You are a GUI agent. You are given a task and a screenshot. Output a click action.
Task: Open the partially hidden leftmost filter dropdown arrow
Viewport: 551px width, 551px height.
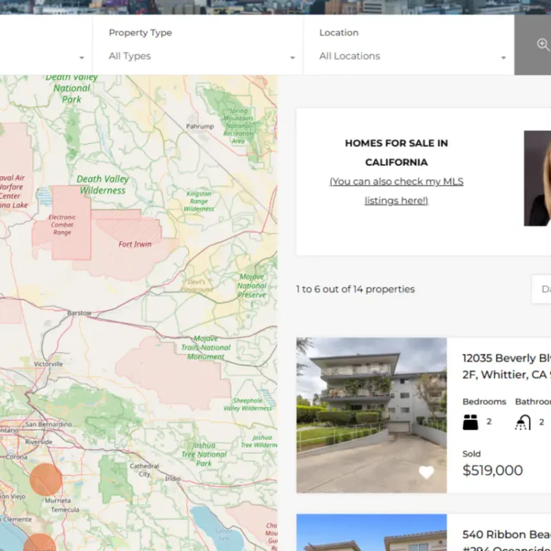81,58
